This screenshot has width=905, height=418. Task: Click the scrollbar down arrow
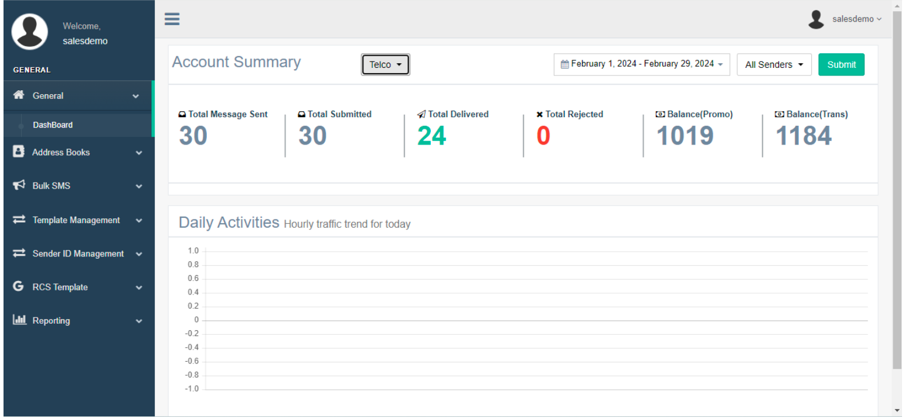point(897,410)
